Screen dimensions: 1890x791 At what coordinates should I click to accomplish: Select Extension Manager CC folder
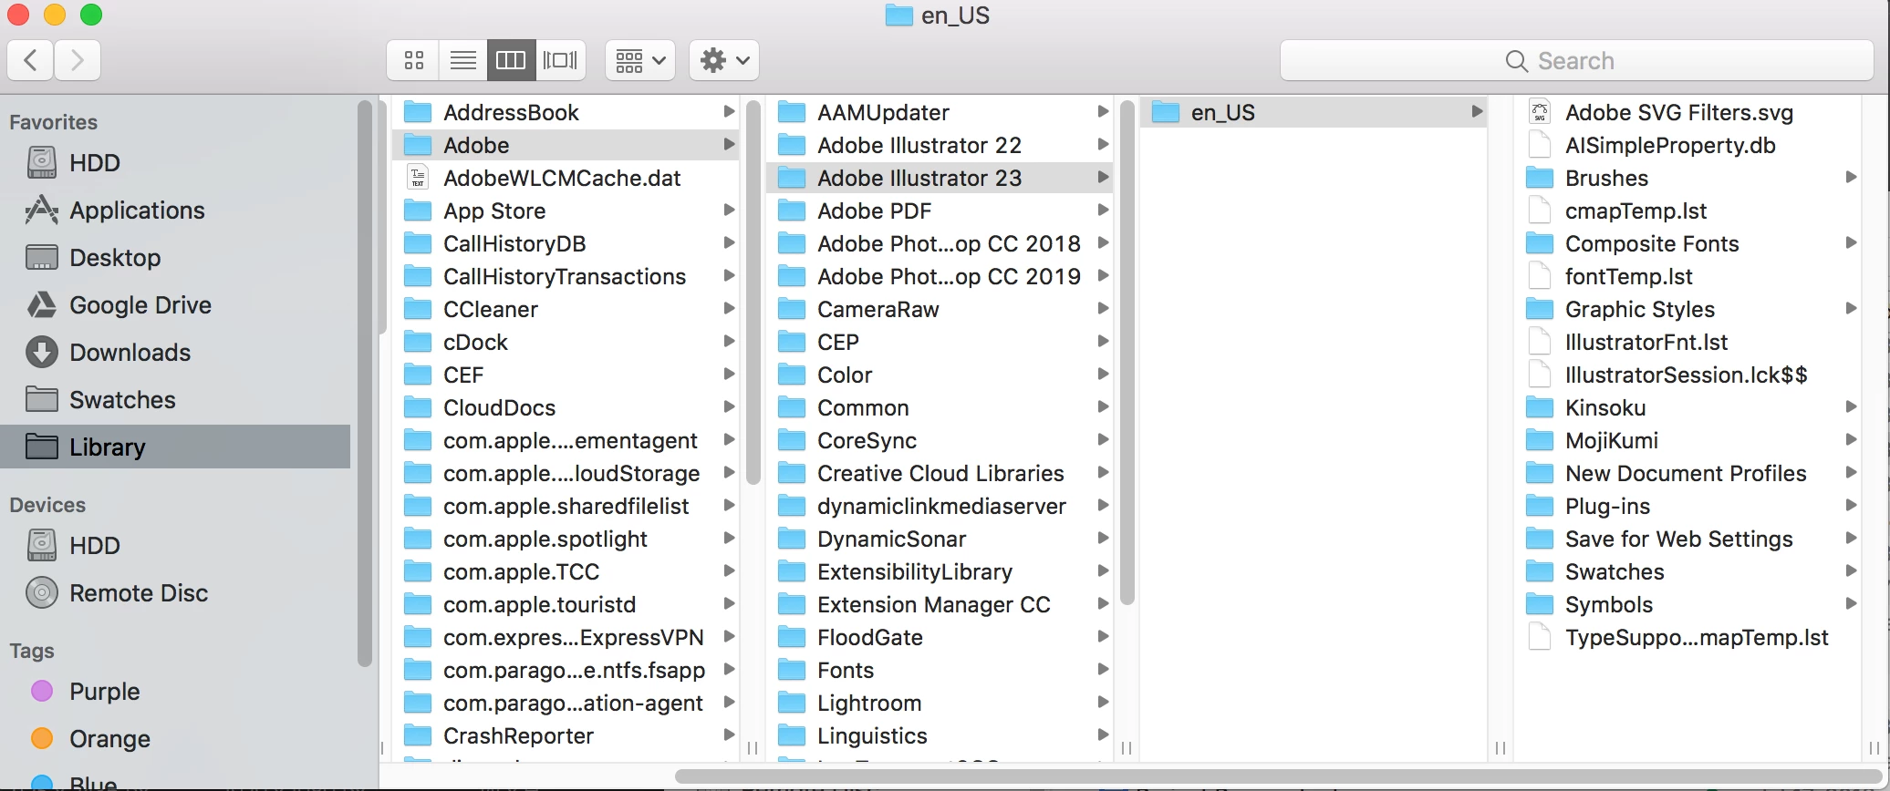coord(940,604)
